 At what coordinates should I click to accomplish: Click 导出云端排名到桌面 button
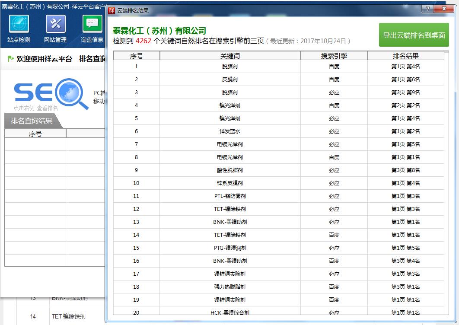click(414, 35)
